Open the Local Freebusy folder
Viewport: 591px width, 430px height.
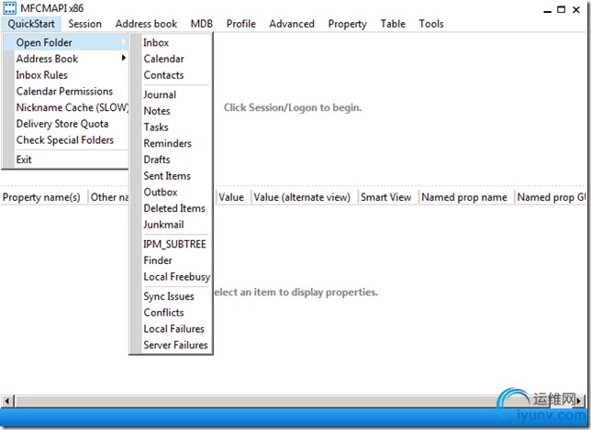click(x=171, y=276)
